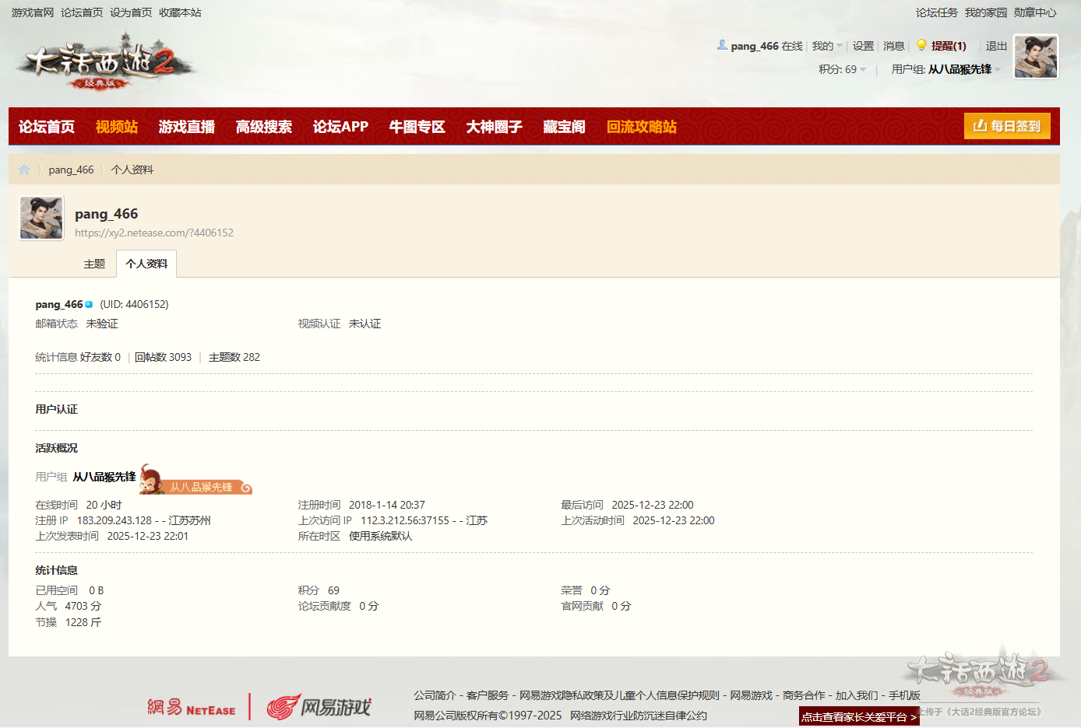Open 视频站 in the navigation bar
The image size is (1081, 728).
click(116, 127)
